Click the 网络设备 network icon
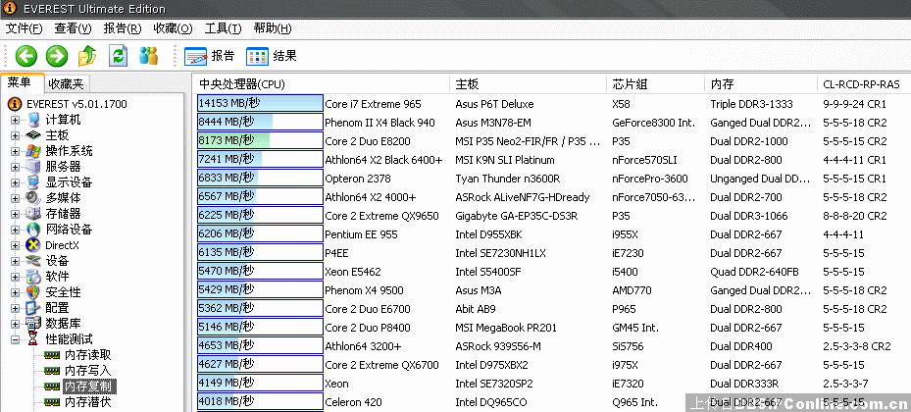The height and width of the screenshot is (412, 911). pyautogui.click(x=33, y=230)
